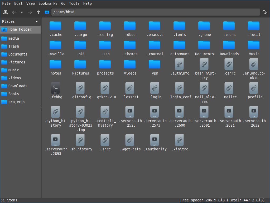
Task: Click the home folder icon beside path bar
Action: pos(47,12)
